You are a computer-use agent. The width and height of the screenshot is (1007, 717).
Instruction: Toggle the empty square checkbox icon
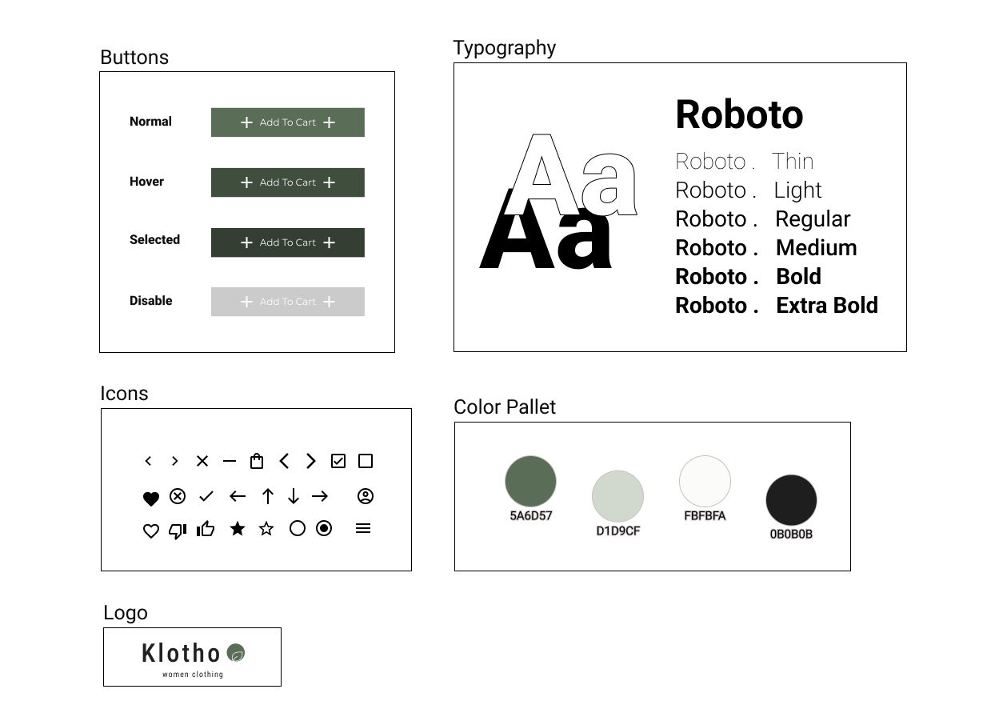366,461
